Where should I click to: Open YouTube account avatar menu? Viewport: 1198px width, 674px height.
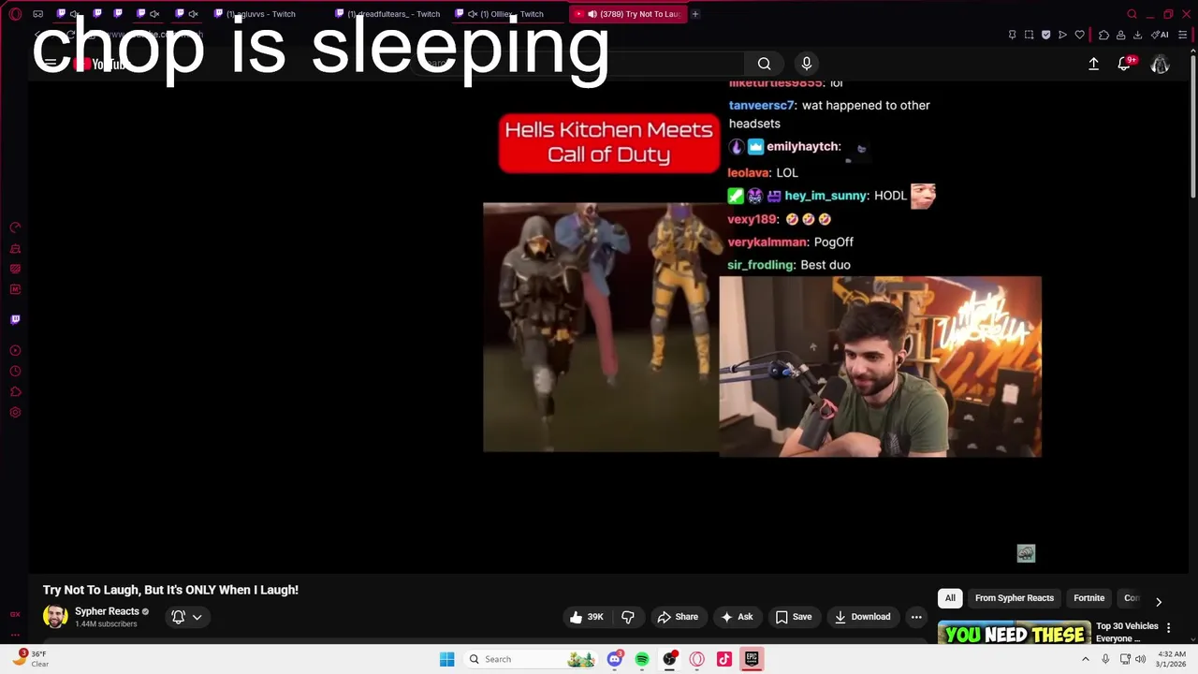1160,64
